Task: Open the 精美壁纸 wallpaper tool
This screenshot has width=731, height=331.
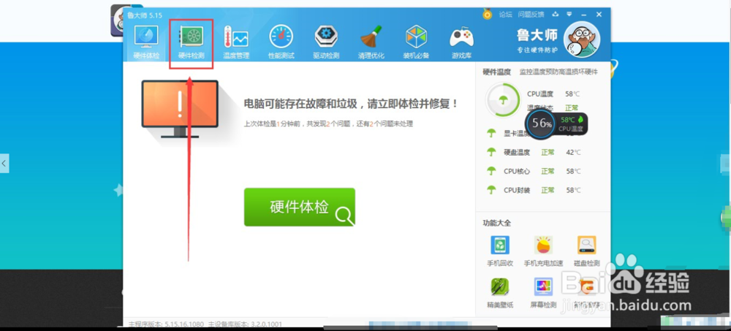Action: pos(500,292)
